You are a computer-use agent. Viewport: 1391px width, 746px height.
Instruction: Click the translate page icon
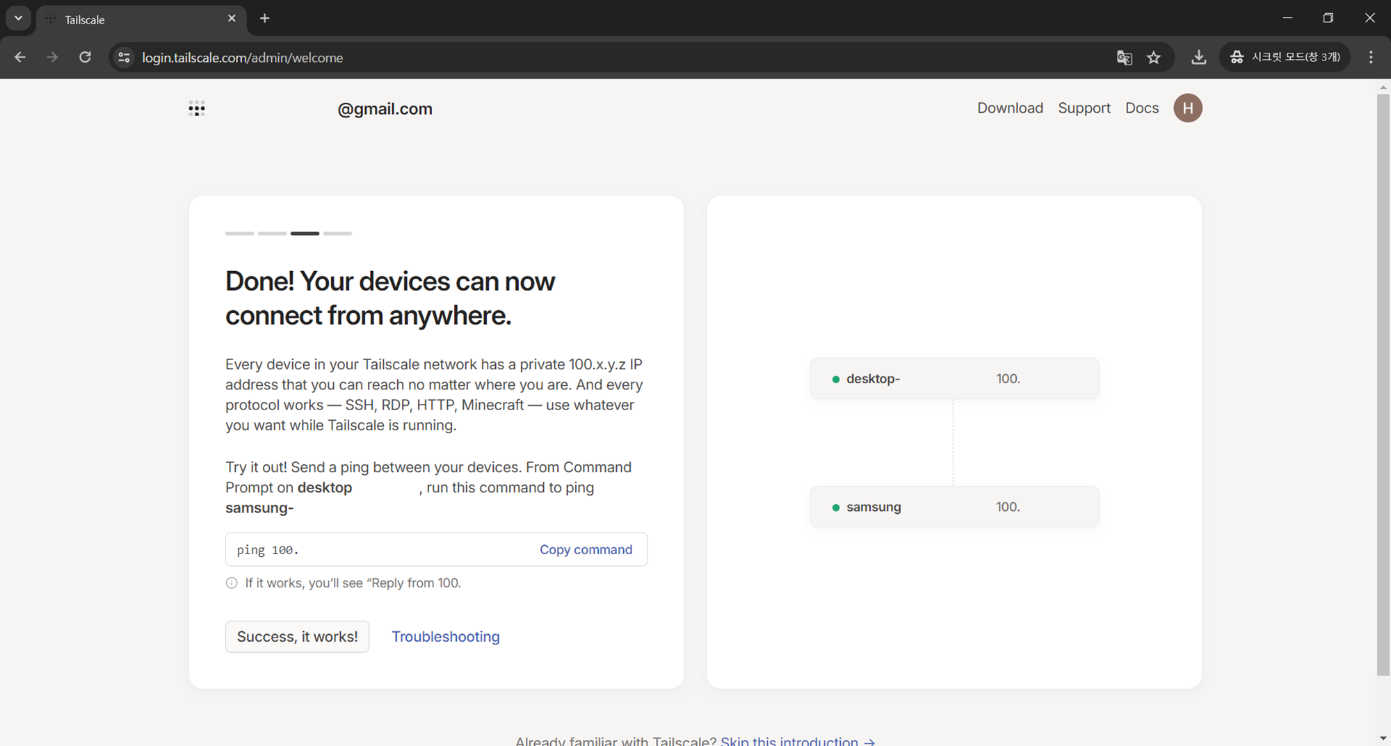pyautogui.click(x=1124, y=57)
